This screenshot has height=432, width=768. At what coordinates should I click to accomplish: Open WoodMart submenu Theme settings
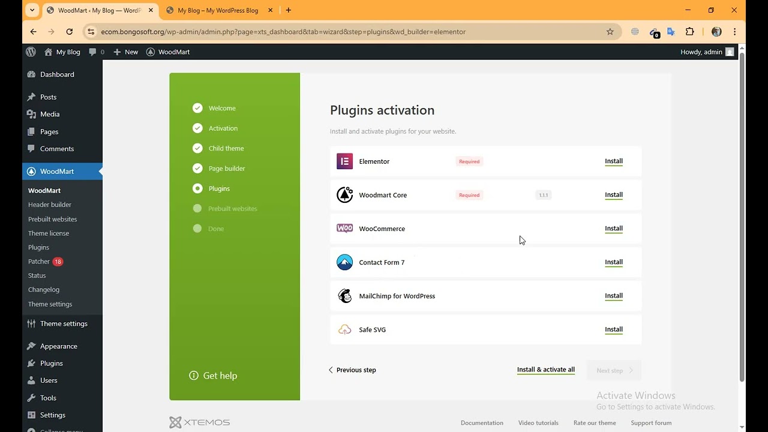click(x=50, y=304)
